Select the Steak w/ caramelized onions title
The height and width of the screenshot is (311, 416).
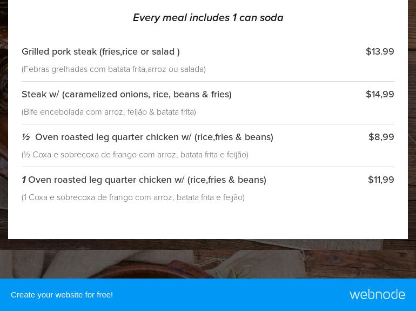click(x=126, y=94)
